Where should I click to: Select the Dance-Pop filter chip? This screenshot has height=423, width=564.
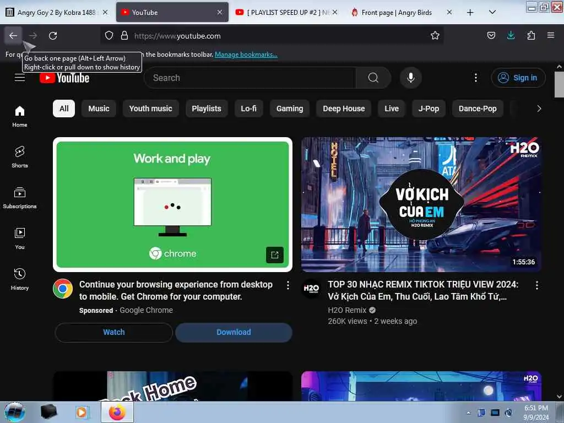(x=478, y=109)
